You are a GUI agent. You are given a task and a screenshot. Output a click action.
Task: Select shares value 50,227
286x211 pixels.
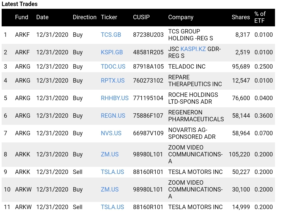click(x=241, y=172)
